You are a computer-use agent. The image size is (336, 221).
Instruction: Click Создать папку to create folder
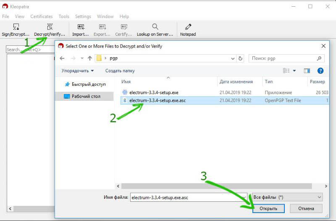[x=120, y=71]
